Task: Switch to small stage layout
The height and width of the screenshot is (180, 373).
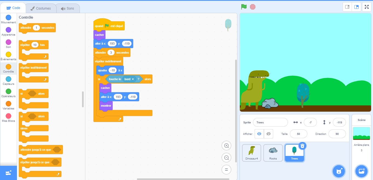Action: coord(347,7)
